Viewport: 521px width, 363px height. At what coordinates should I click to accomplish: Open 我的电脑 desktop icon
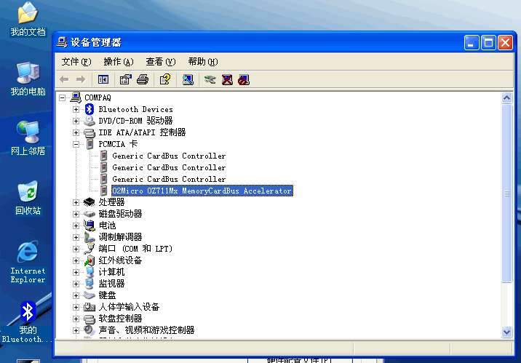pyautogui.click(x=28, y=79)
